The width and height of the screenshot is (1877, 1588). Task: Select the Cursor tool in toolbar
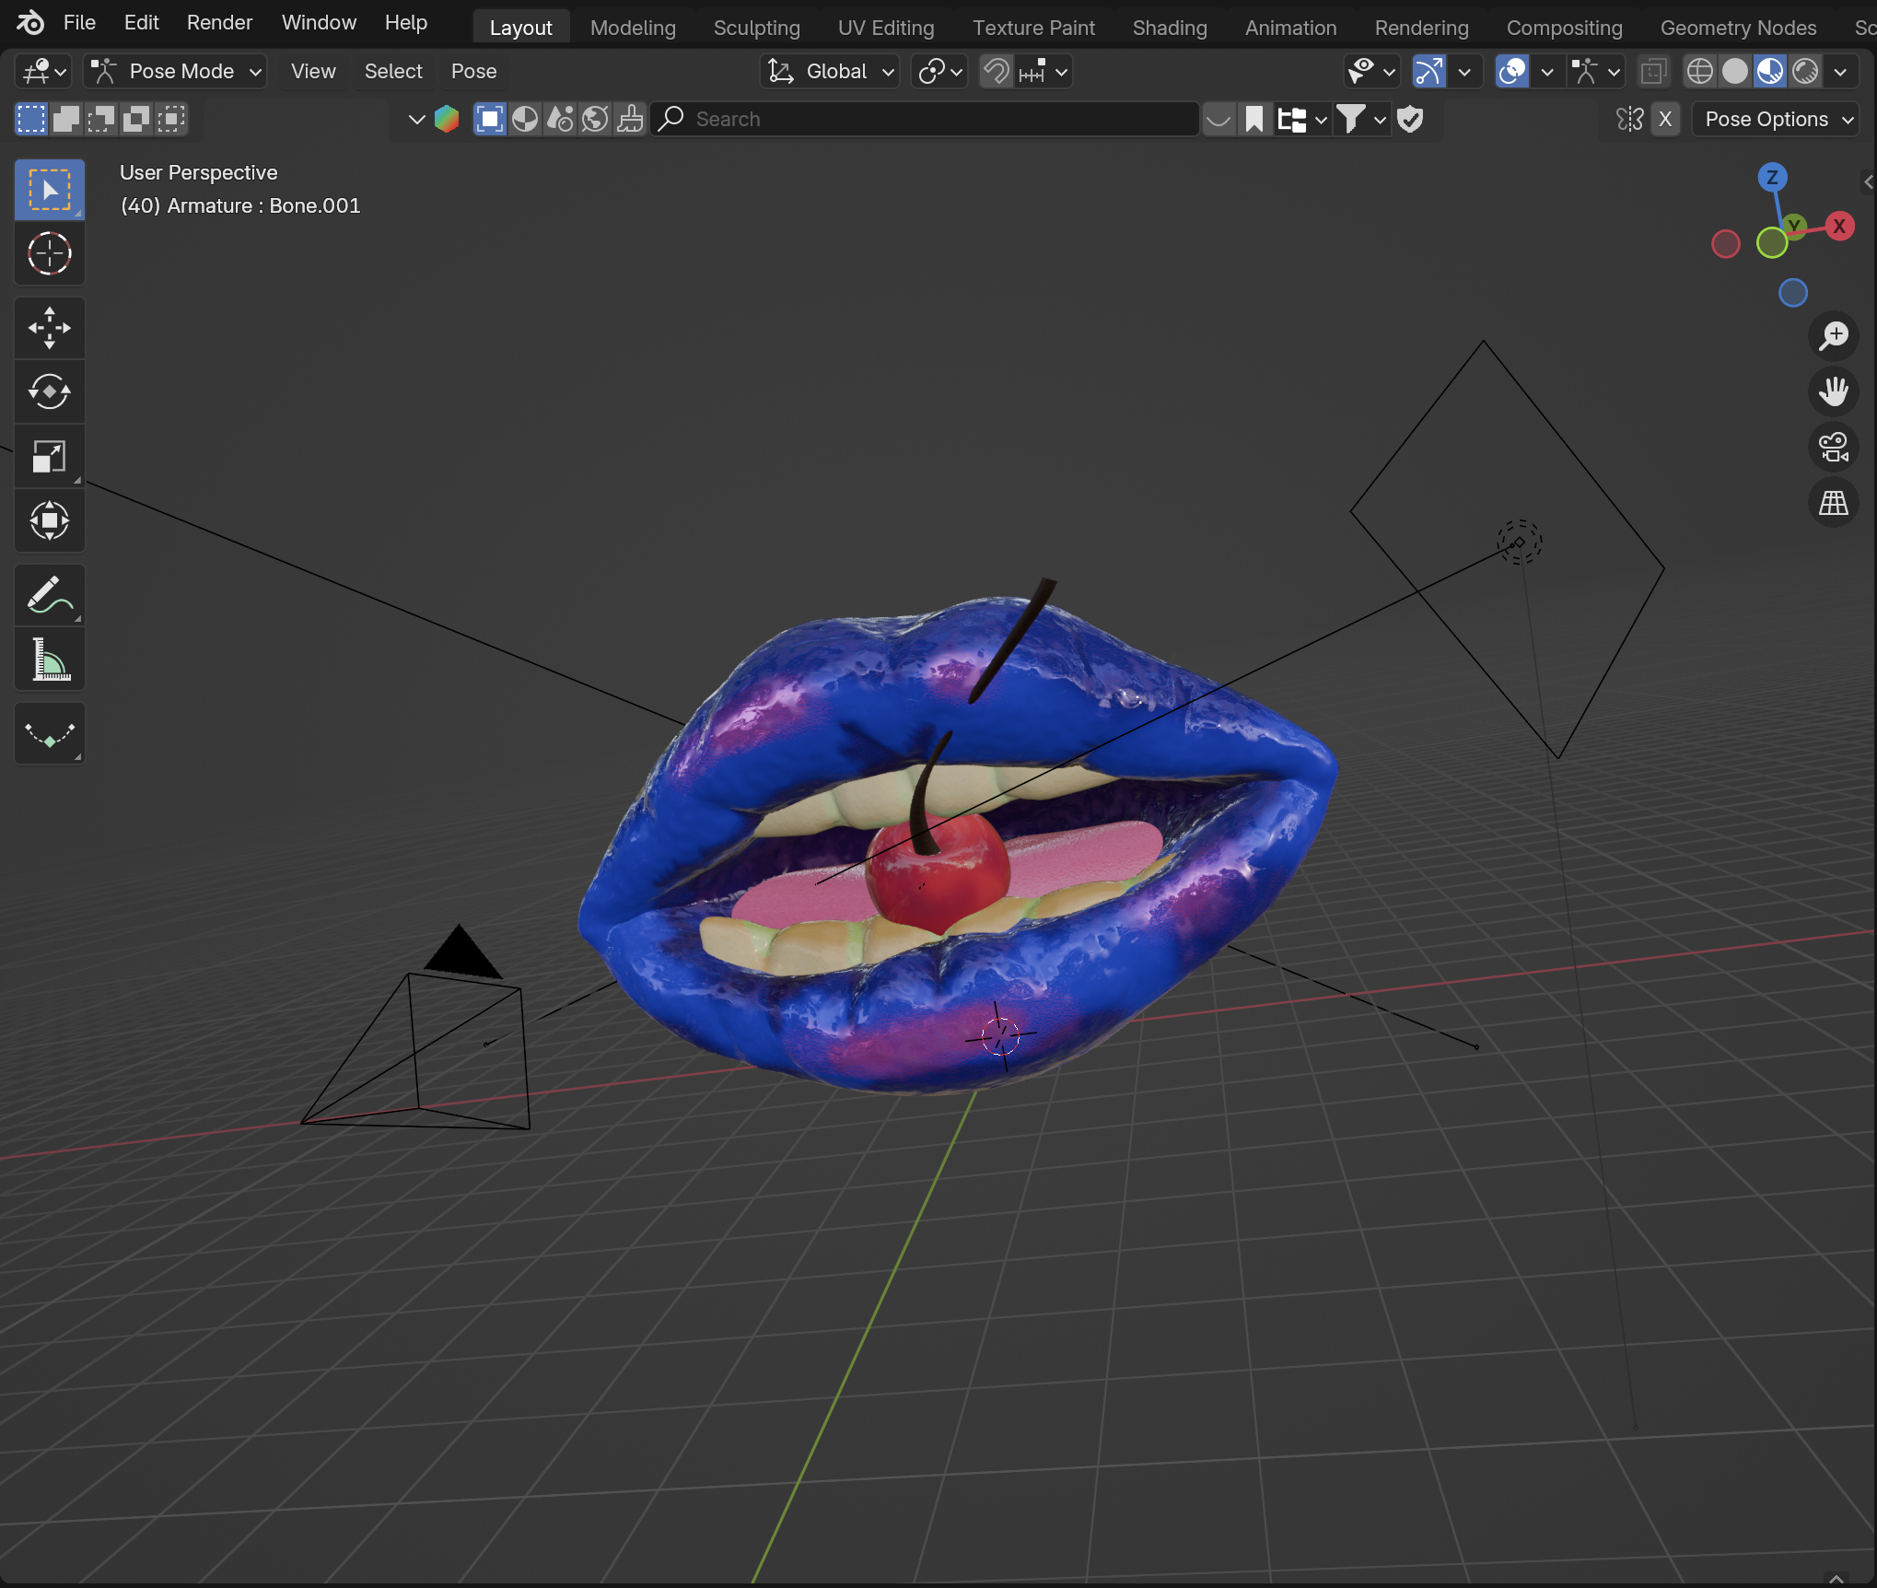click(x=50, y=253)
